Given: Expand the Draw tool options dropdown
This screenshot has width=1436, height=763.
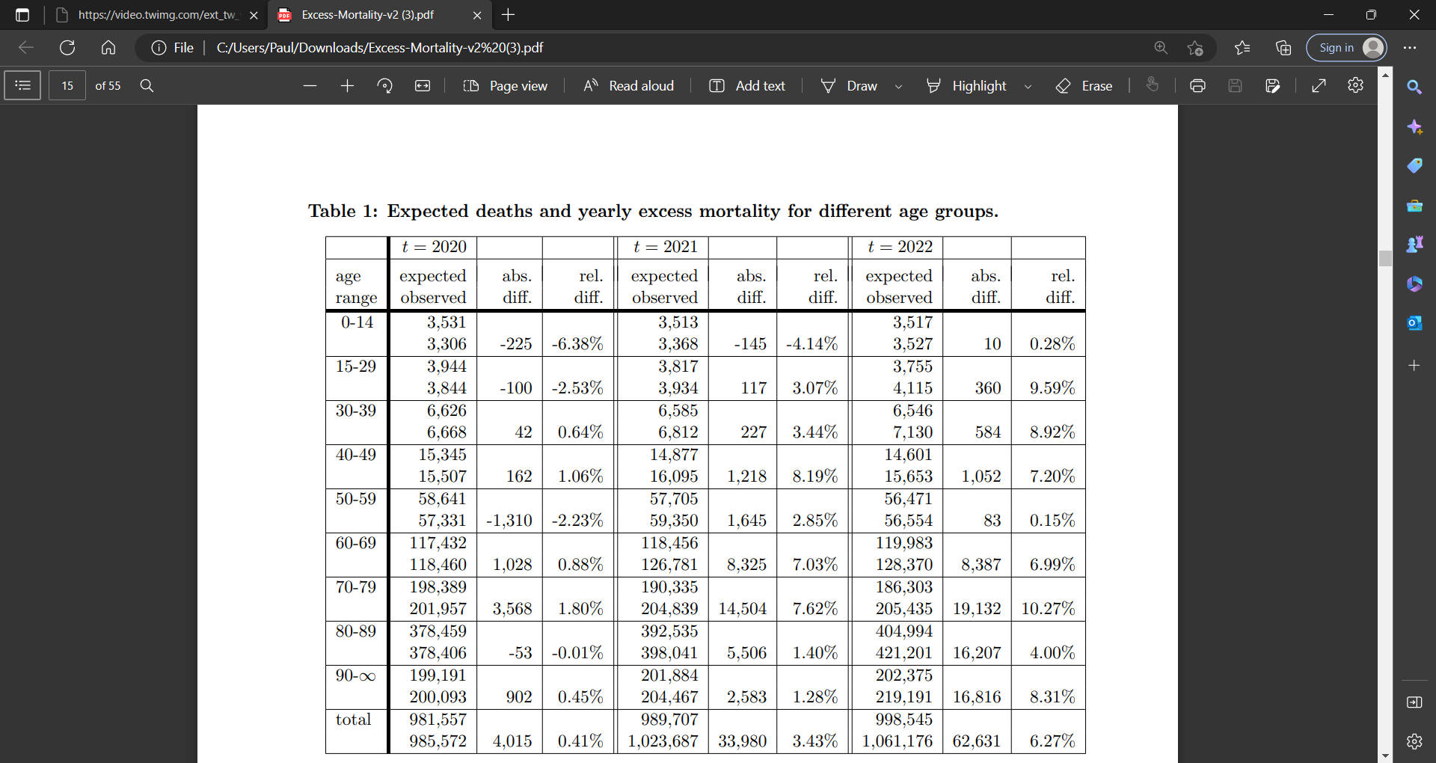Looking at the screenshot, I should (898, 86).
